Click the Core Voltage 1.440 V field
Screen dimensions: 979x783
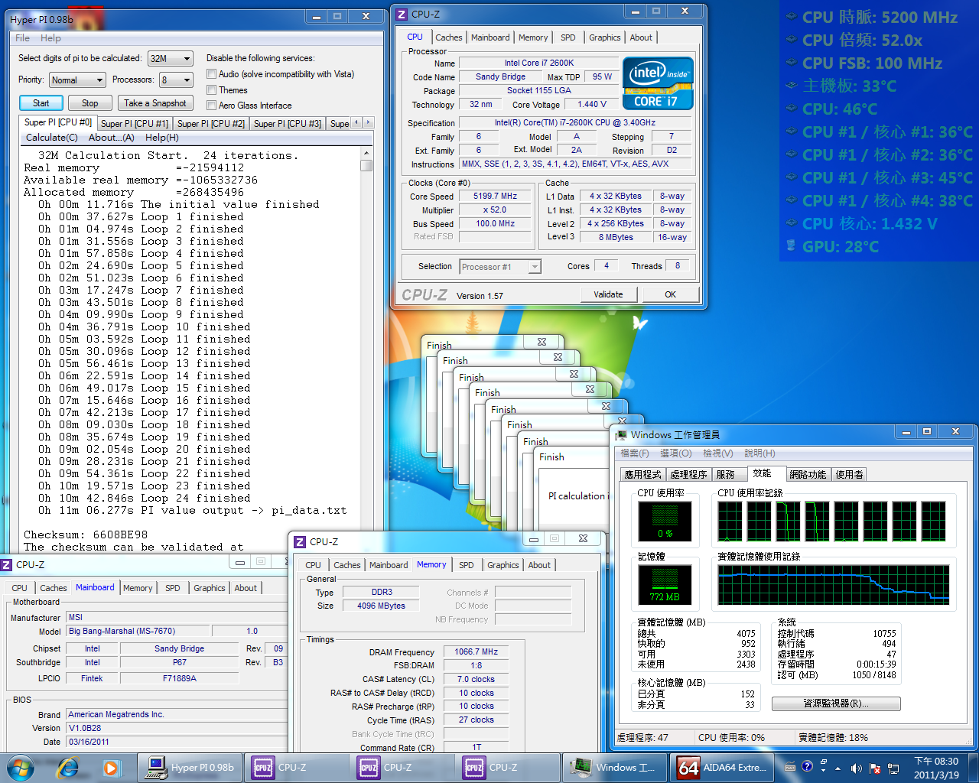tap(591, 104)
